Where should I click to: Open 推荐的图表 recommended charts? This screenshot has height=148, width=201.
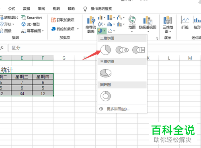click(91, 24)
